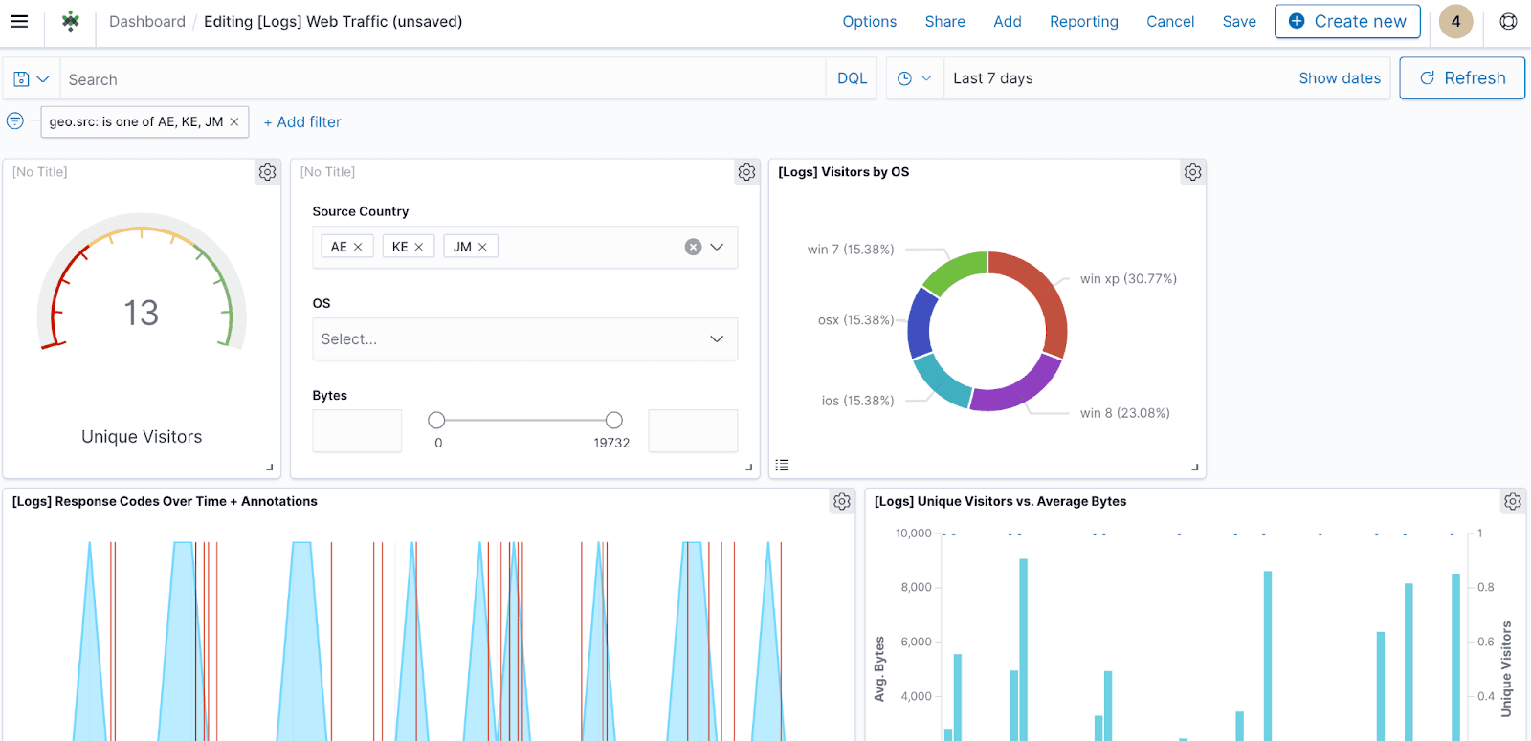Delete the geo.src filter pill

(234, 122)
